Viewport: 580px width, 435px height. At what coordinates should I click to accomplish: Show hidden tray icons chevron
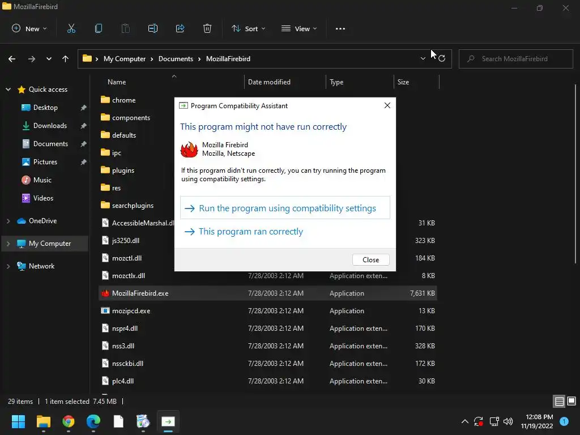click(465, 421)
